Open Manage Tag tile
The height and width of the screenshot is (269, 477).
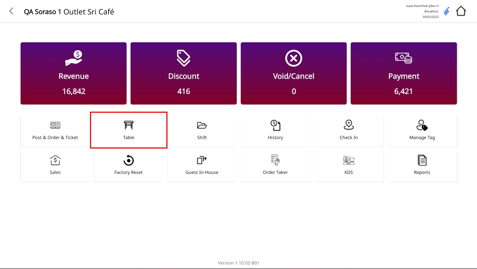(422, 131)
